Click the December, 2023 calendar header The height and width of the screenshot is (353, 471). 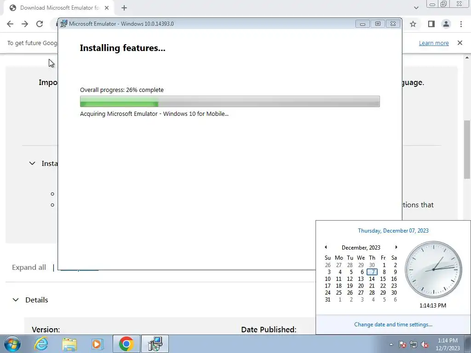coord(361,247)
